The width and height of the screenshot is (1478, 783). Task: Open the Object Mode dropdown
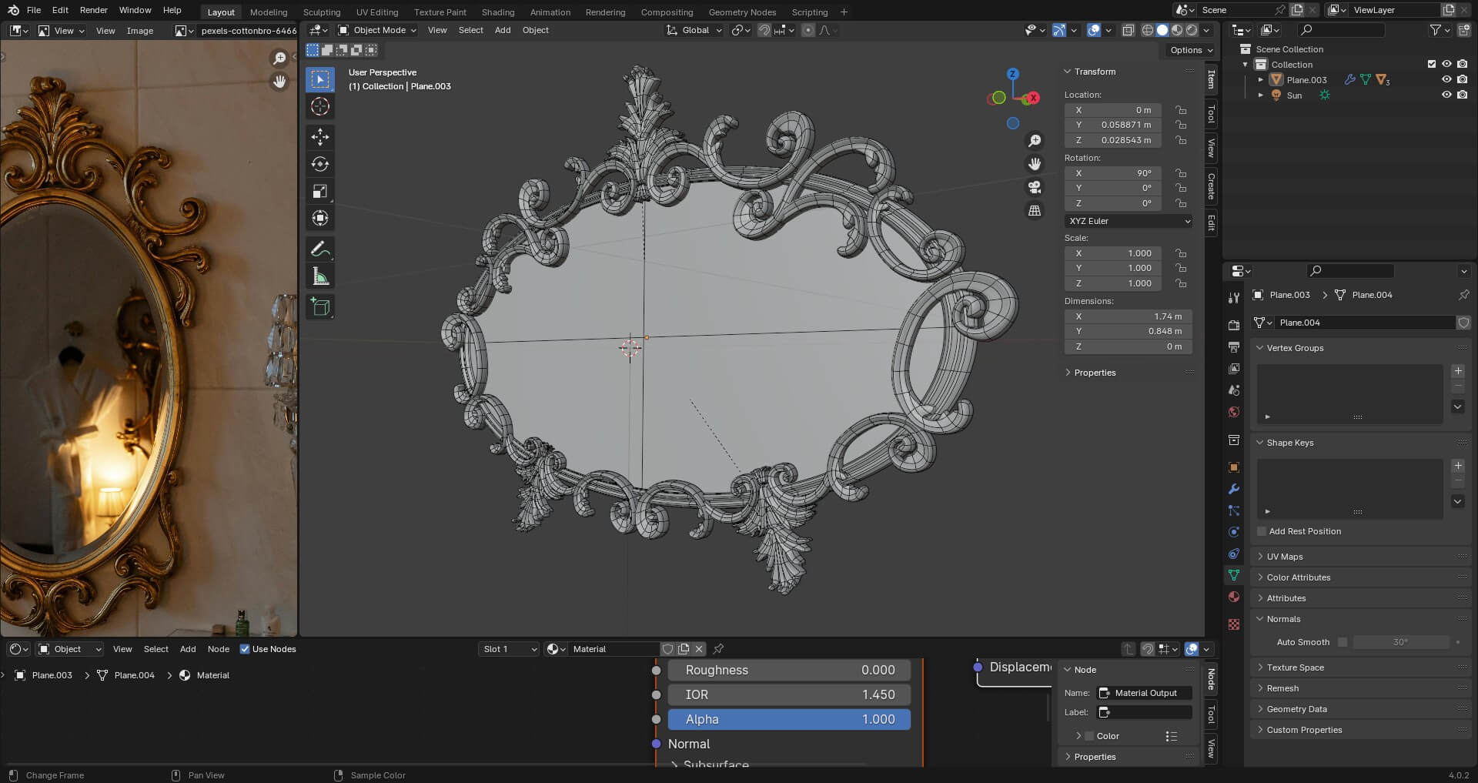pos(377,30)
